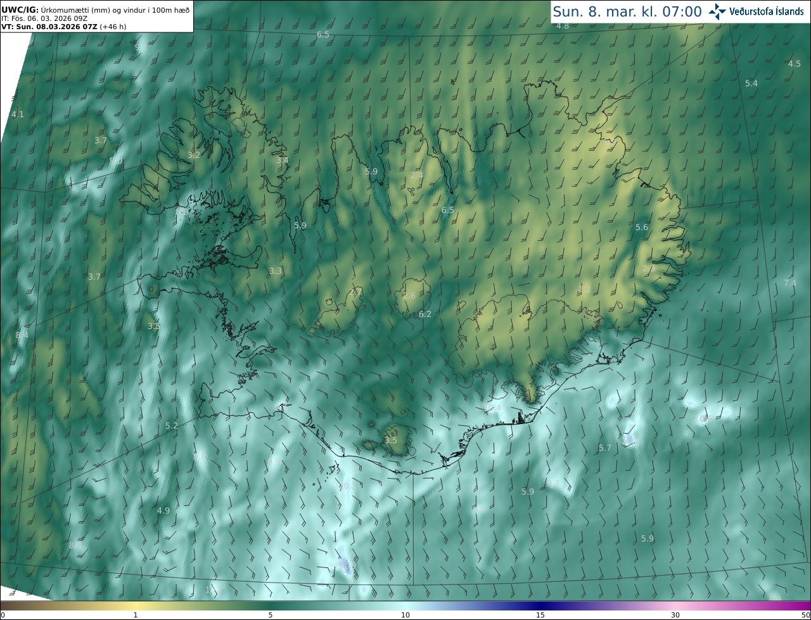The width and height of the screenshot is (811, 620).
Task: Click the map value 4.1
Action: click(18, 115)
